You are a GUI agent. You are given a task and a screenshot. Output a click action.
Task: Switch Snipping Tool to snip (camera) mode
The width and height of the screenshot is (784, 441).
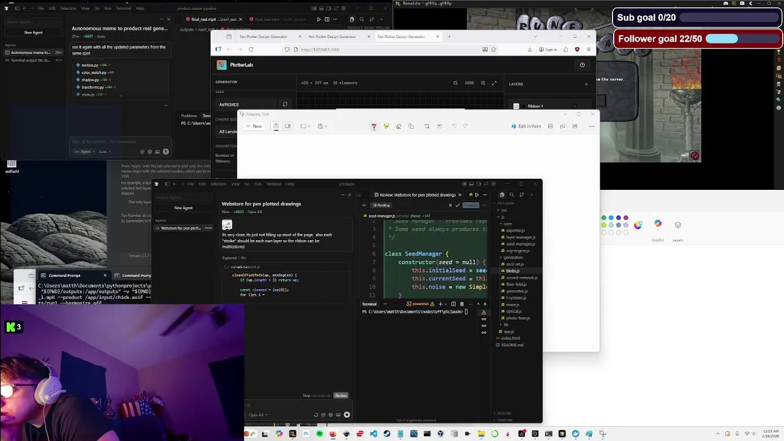point(276,126)
